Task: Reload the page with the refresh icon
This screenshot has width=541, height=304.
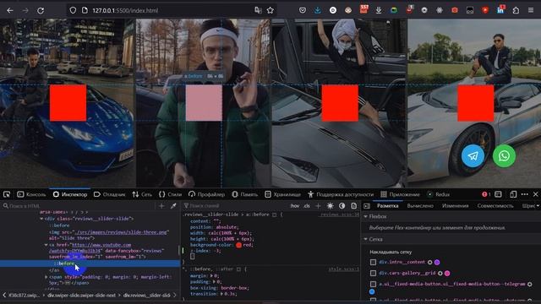Action: 41,11
